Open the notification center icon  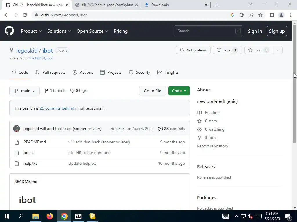(288, 216)
